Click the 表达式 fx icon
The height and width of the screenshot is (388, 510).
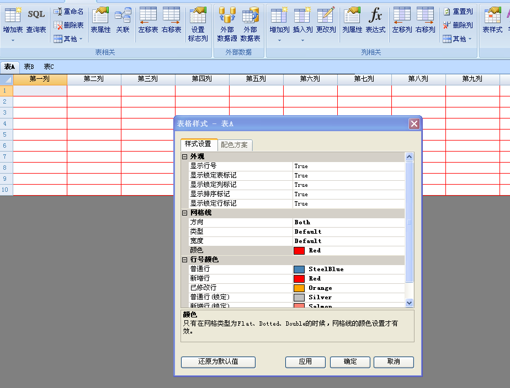(375, 20)
